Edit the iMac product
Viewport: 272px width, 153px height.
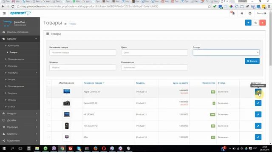coord(258,137)
